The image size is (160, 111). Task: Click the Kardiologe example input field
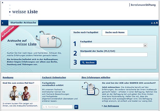point(57,107)
